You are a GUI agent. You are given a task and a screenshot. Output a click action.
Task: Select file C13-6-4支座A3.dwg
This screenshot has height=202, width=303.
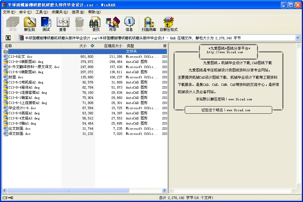coord(24,118)
